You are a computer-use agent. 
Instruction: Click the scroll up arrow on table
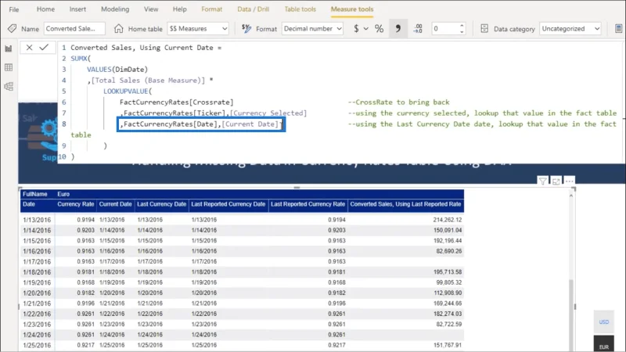tap(571, 196)
